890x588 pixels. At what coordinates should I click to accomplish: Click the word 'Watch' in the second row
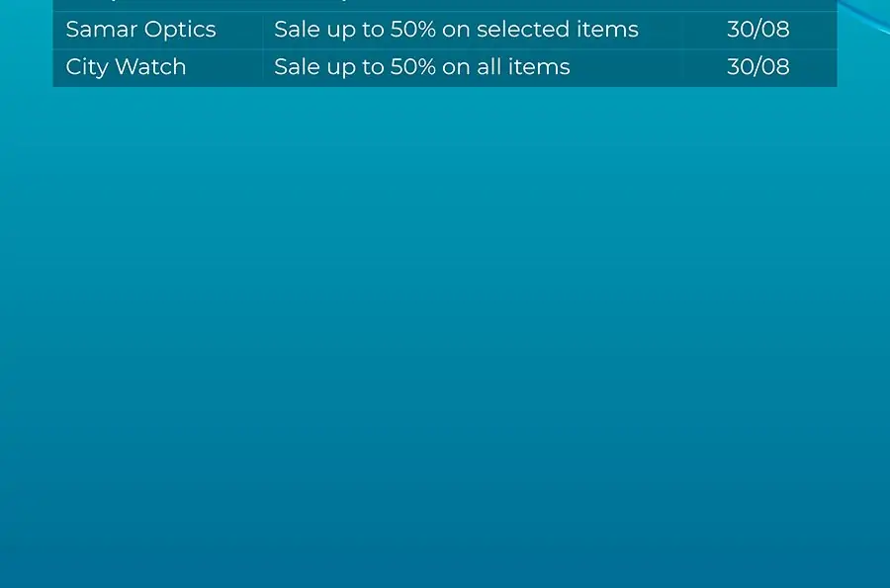tap(150, 67)
